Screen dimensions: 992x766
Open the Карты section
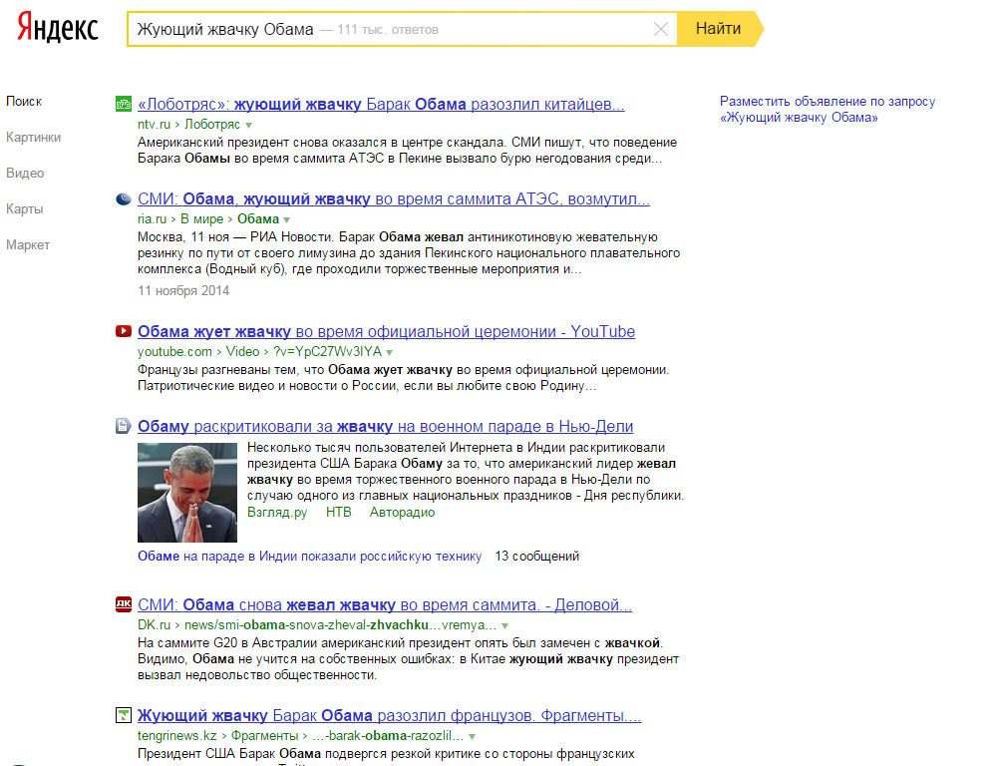click(x=24, y=209)
